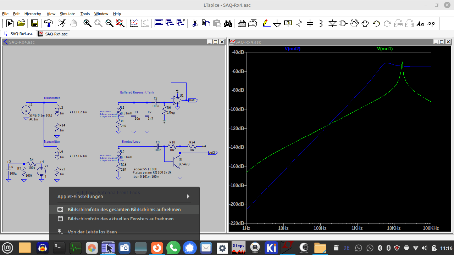Click the Copy icon in toolbar
The width and height of the screenshot is (454, 255).
click(206, 23)
